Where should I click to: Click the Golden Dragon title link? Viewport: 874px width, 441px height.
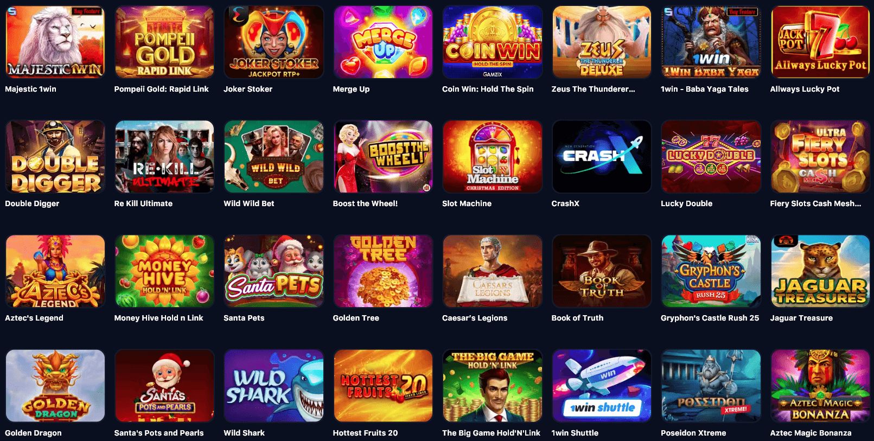click(x=33, y=433)
